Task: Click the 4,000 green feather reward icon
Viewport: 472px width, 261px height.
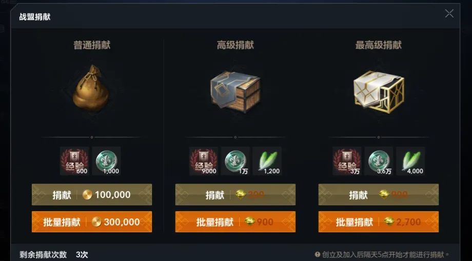Action: 410,161
